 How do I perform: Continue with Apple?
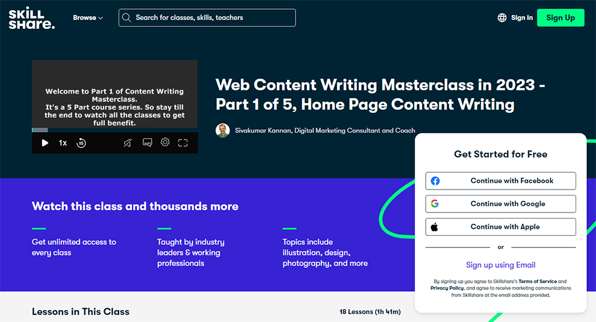pos(501,227)
